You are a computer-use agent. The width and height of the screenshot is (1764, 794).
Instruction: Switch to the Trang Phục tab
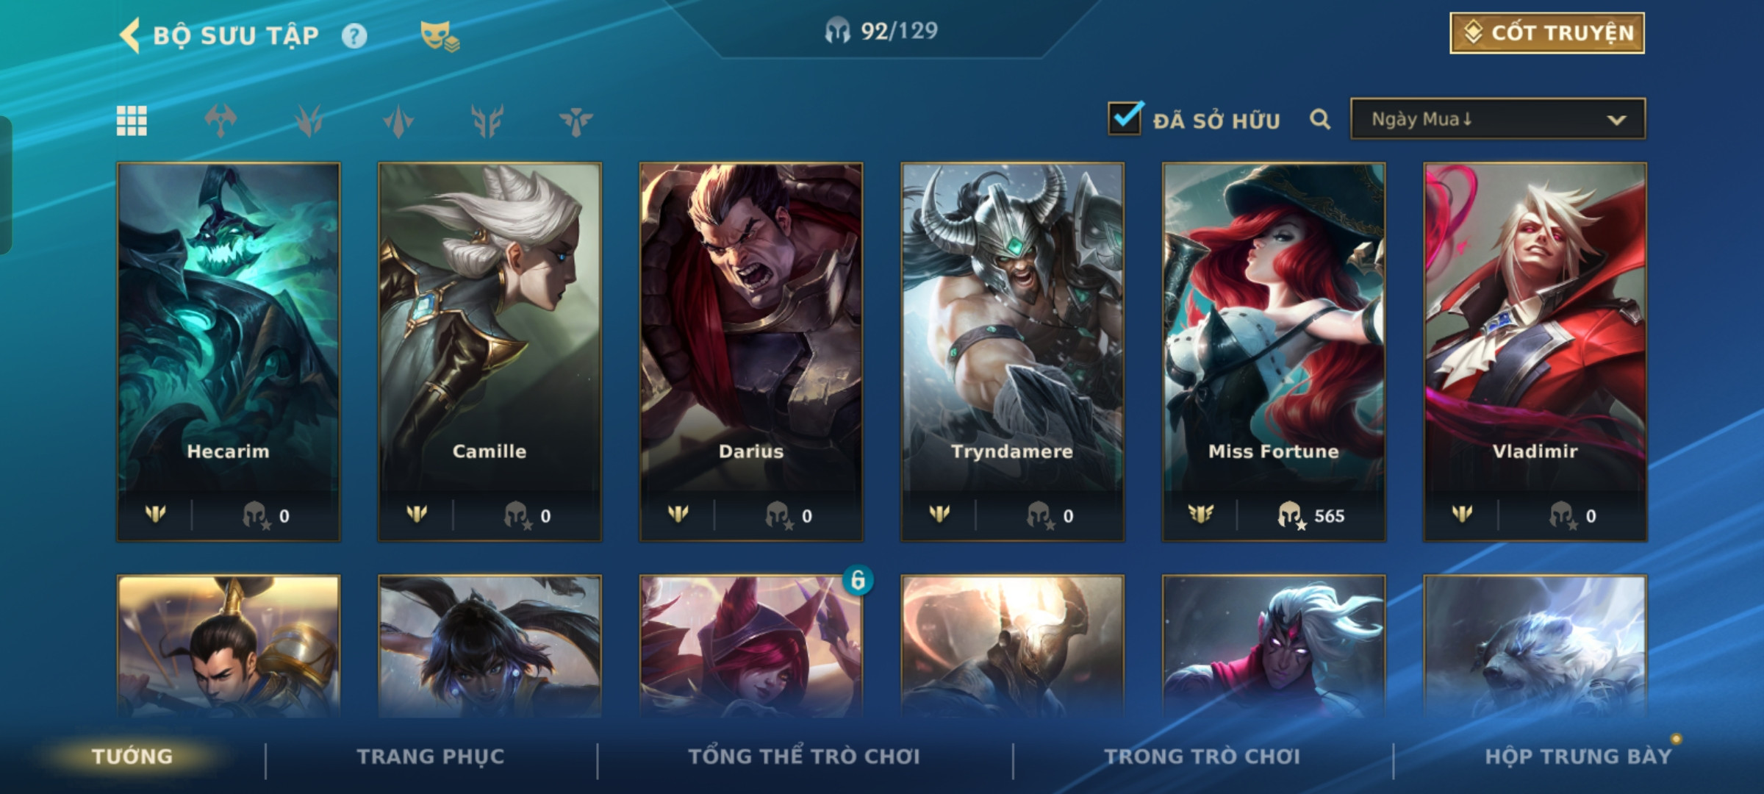431,757
